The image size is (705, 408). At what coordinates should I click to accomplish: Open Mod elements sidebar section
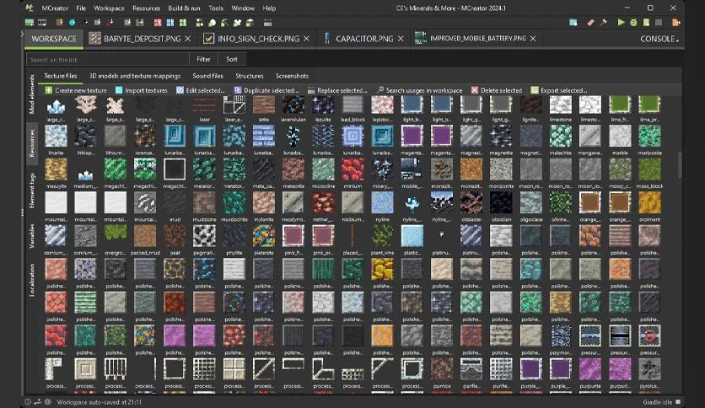coord(31,94)
